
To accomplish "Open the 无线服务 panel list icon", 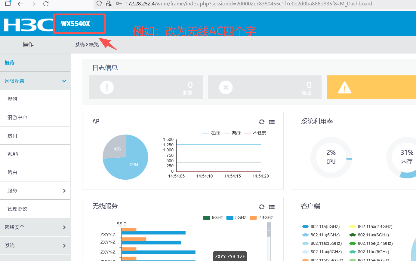I will coord(272,207).
